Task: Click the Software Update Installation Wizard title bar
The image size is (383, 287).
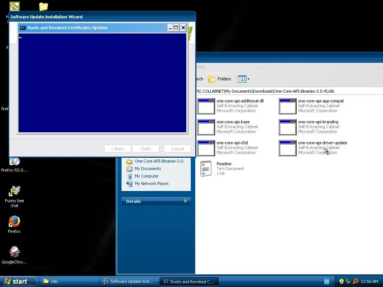Action: [102, 16]
